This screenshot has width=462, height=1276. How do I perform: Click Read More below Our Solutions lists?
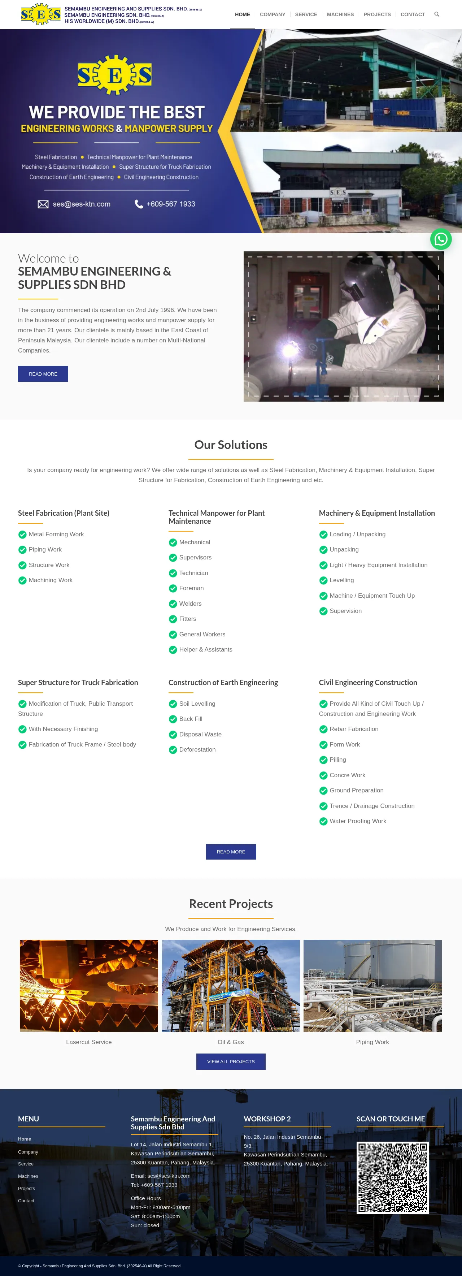coord(231,852)
